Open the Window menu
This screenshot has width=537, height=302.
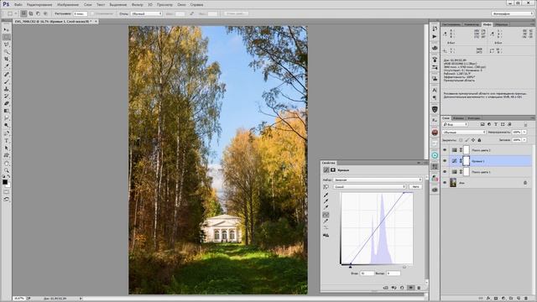coord(181,5)
